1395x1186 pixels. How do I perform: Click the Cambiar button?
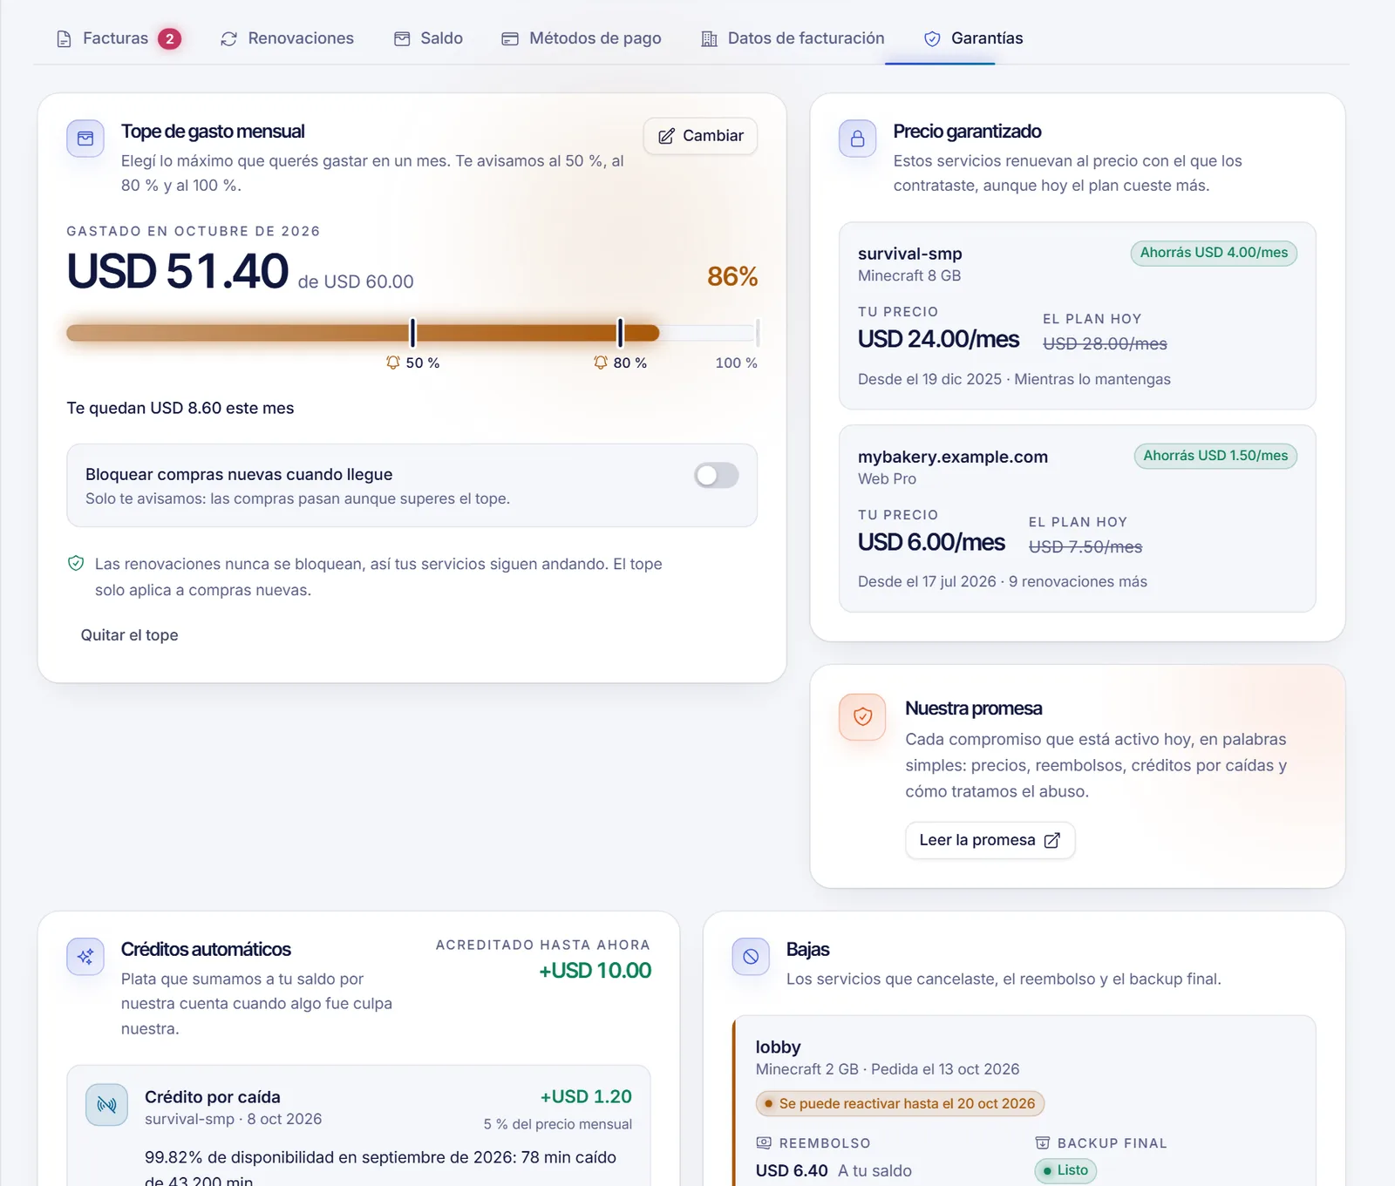tap(700, 136)
